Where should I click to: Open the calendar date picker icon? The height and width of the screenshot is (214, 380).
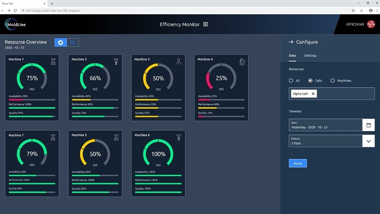pos(368,125)
